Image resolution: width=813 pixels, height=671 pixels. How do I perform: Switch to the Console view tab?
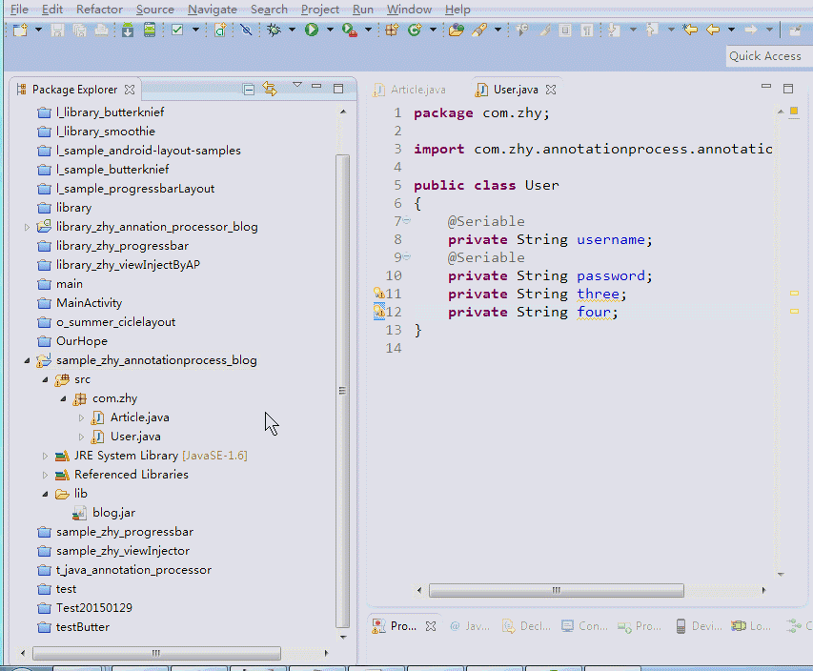(585, 626)
